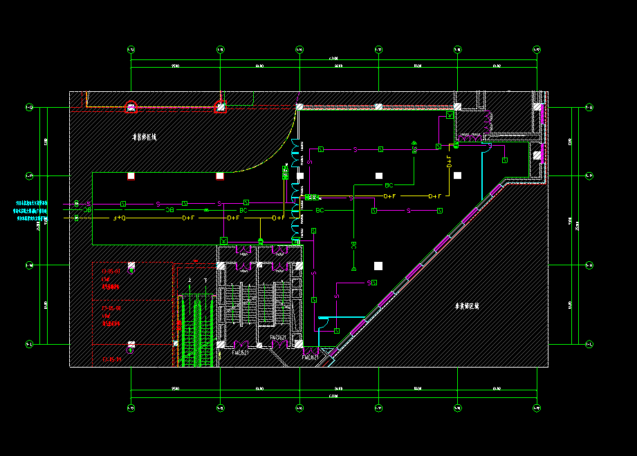Image resolution: width=637 pixels, height=456 pixels.
Task: Select the left red-circled column on top wall
Action: (131, 107)
